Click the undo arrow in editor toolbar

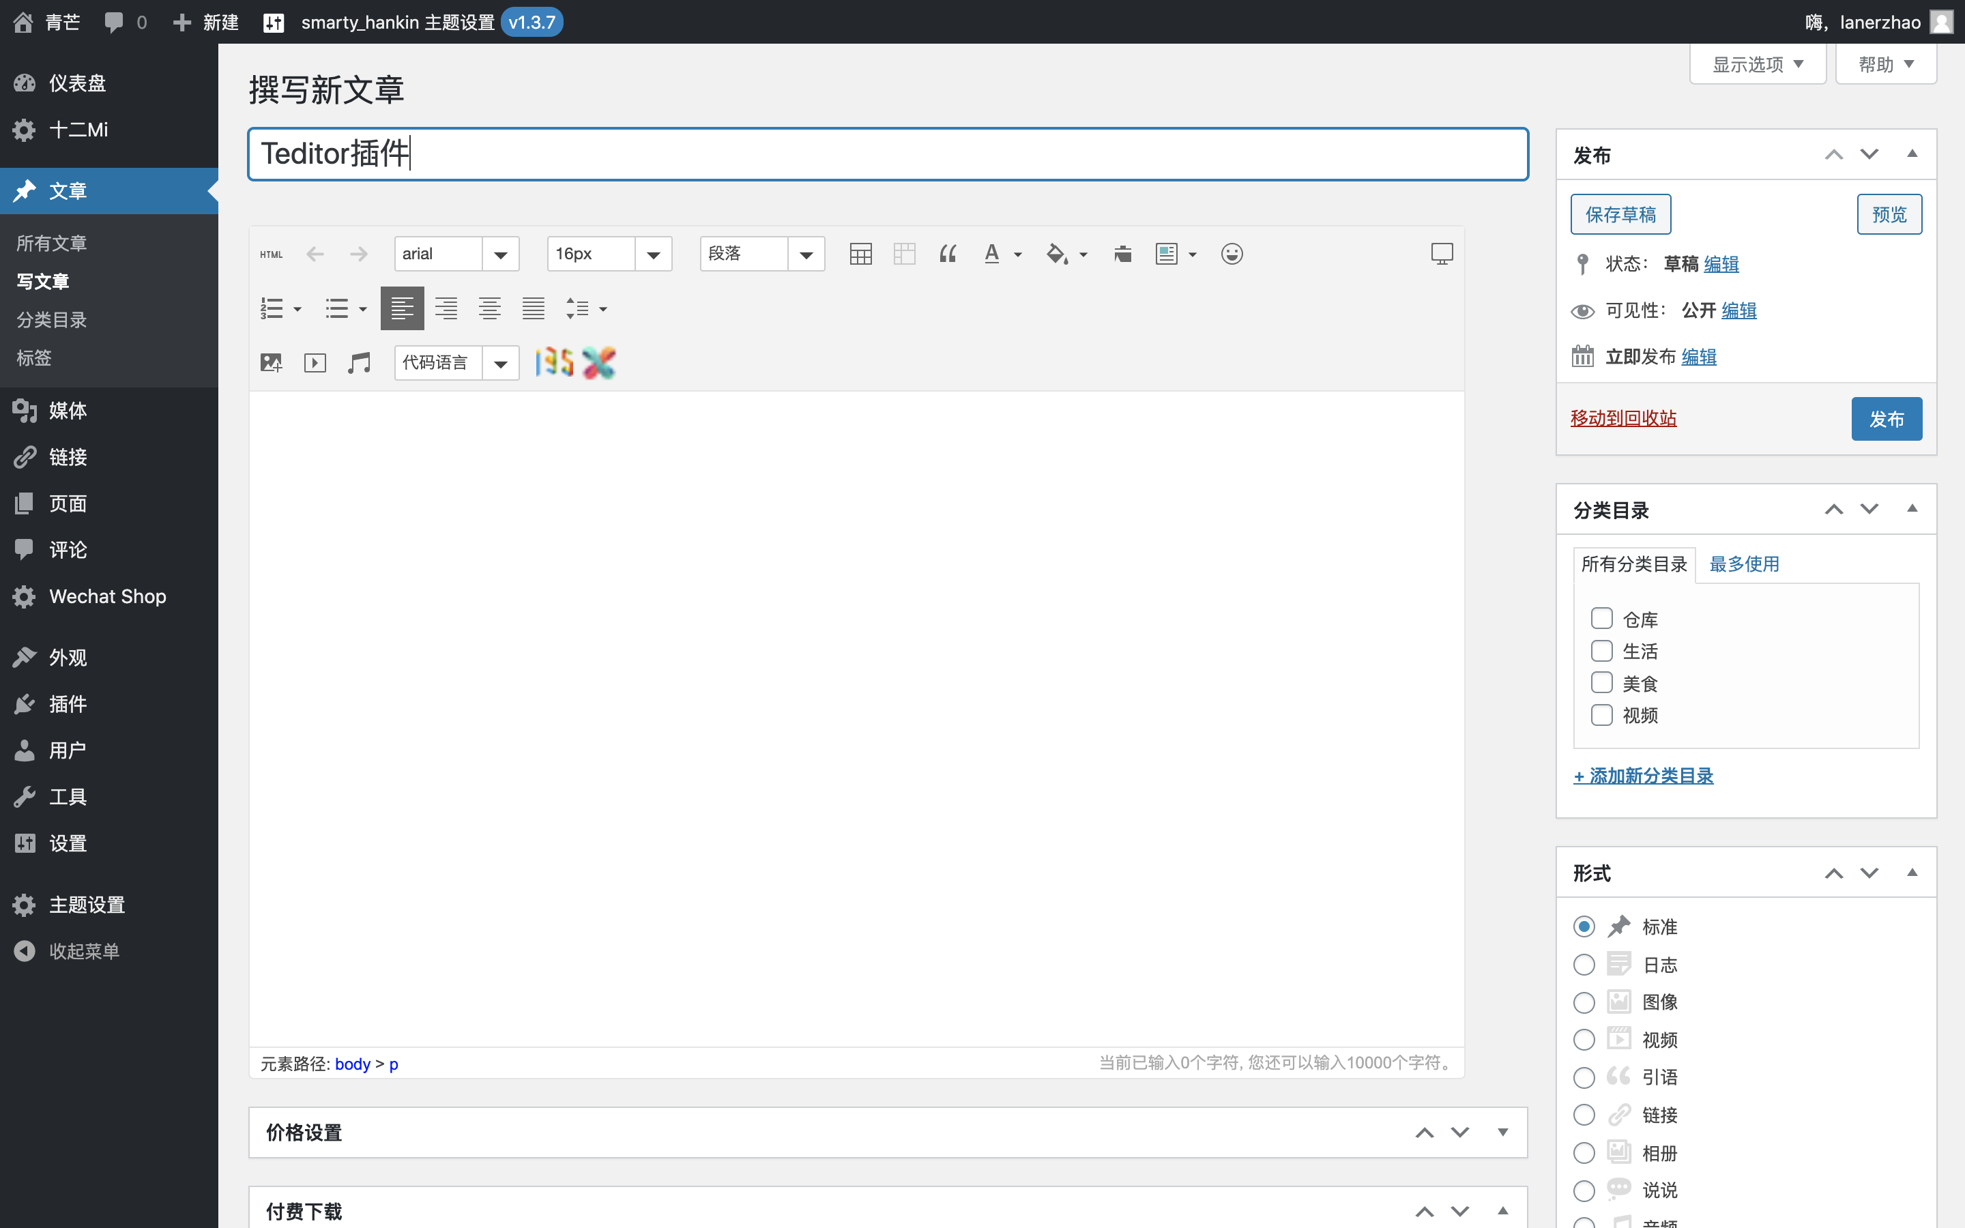coord(315,254)
